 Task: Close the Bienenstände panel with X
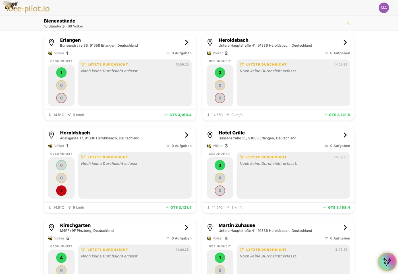348,23
